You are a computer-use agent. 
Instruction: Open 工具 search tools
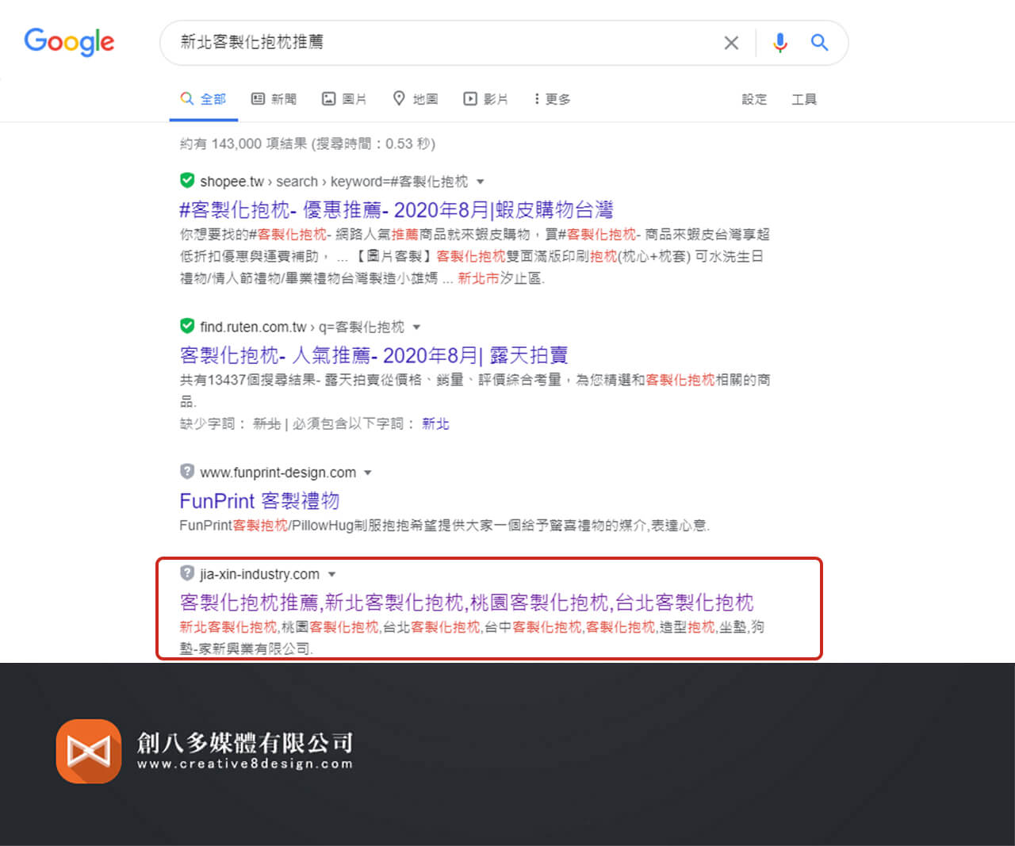coord(804,99)
